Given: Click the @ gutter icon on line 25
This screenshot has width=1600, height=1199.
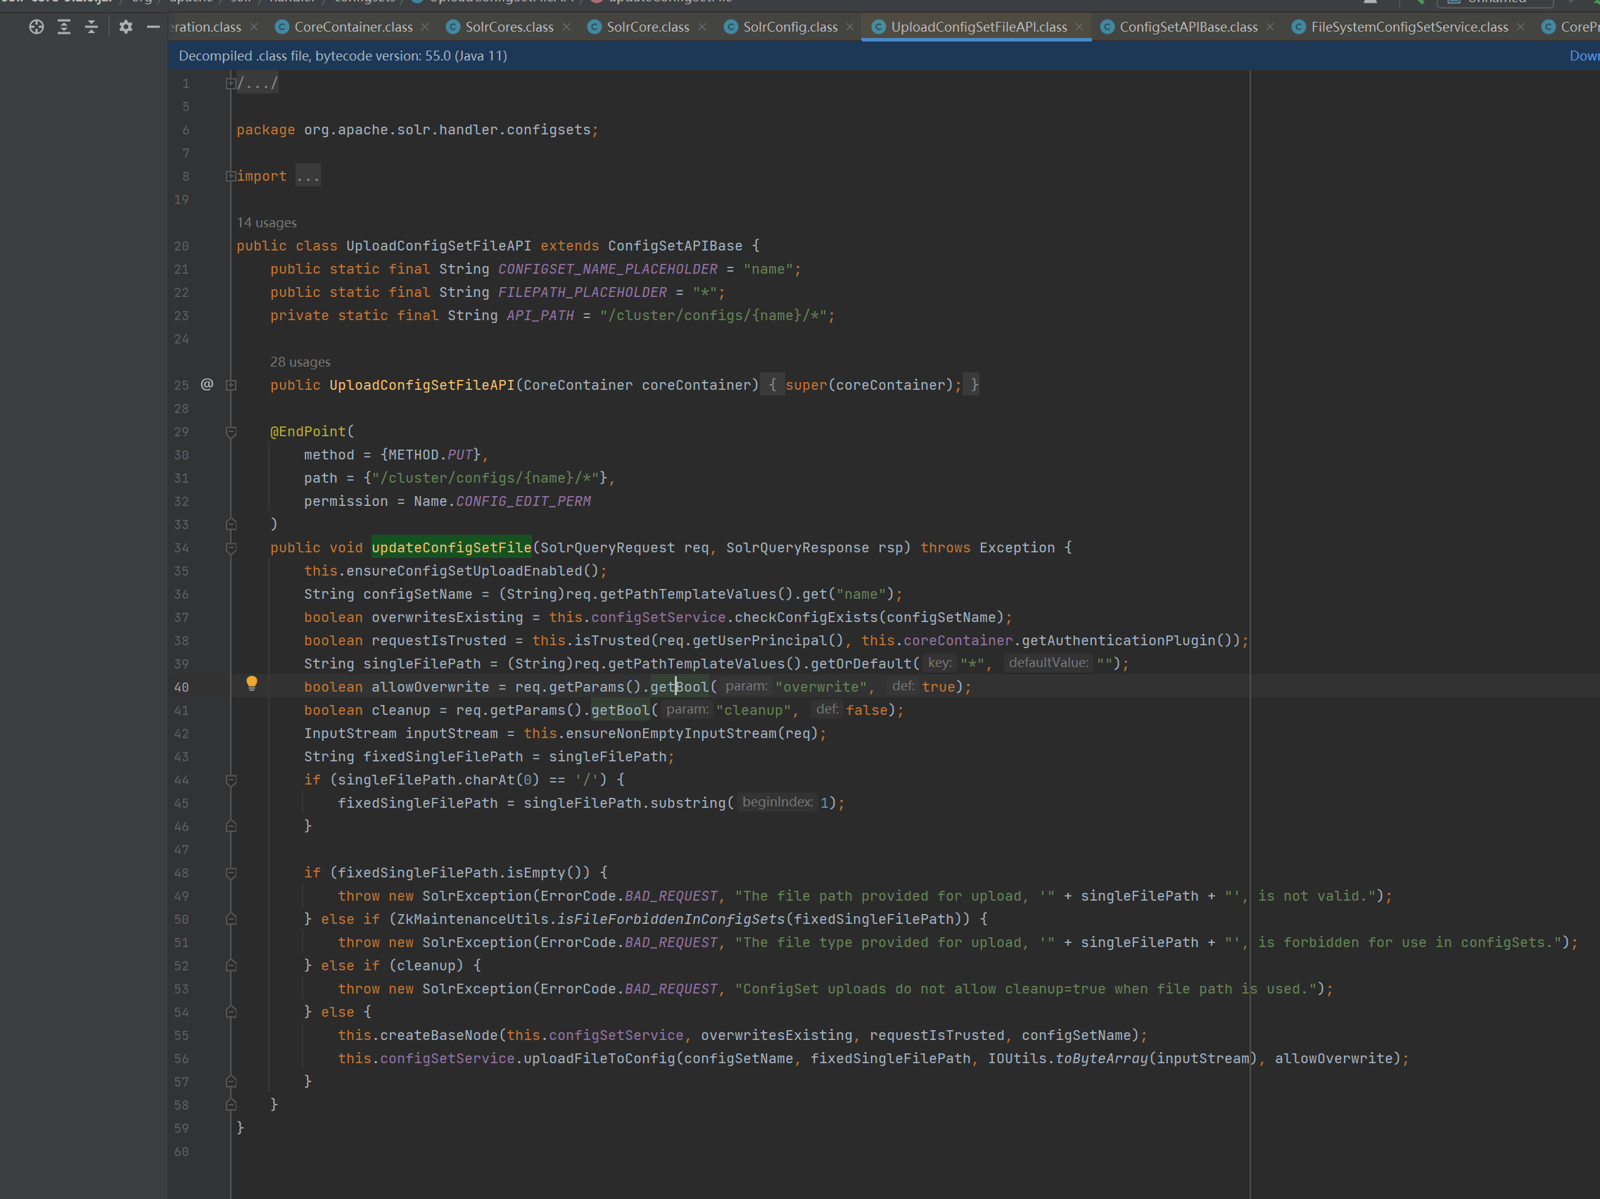Looking at the screenshot, I should (x=207, y=385).
